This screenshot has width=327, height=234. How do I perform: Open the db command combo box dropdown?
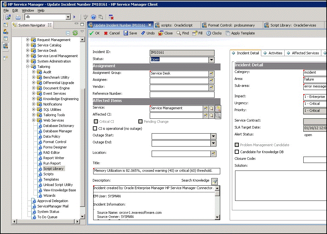pyautogui.click(x=68, y=17)
